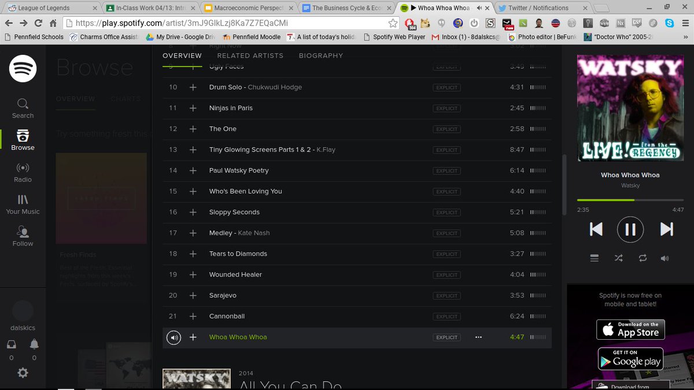Open Radio in Spotify sidebar
Image resolution: width=694 pixels, height=390 pixels.
[23, 172]
